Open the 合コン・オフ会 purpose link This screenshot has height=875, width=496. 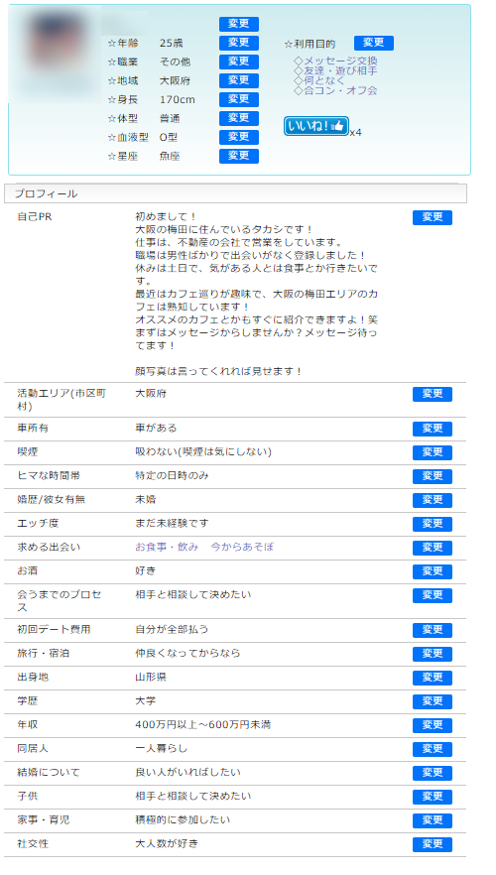coord(340,90)
